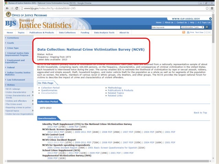Expand the Federal sidebar item
Image resolution: width=219 pixels, height=164 pixels.
tap(11, 67)
